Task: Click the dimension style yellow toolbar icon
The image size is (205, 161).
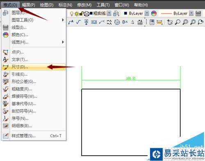Action: [159, 22]
